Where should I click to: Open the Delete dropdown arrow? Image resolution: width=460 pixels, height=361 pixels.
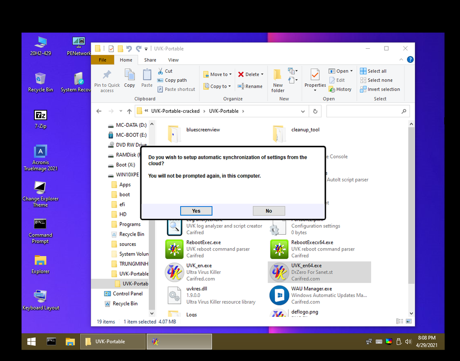(262, 74)
